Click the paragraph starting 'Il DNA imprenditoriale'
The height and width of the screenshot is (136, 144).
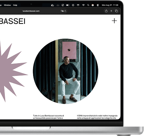pyautogui.click(x=97, y=117)
